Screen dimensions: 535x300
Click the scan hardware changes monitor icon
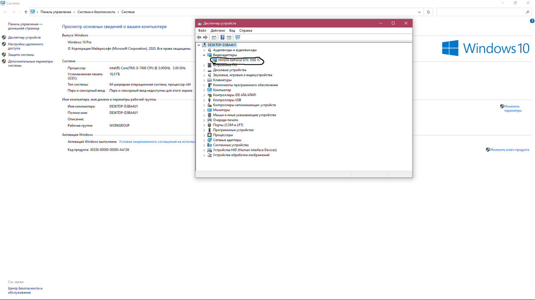(238, 37)
